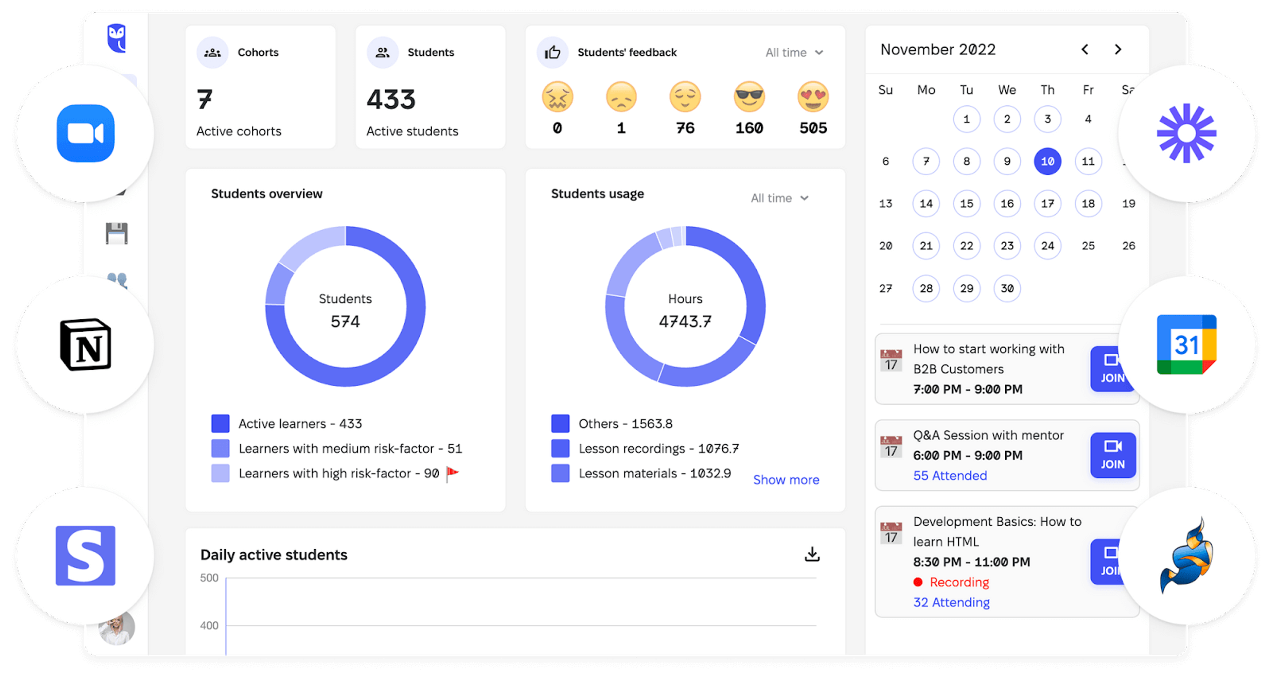The height and width of the screenshot is (676, 1272).
Task: Select the sunglasses emoji with 160
Action: [749, 96]
